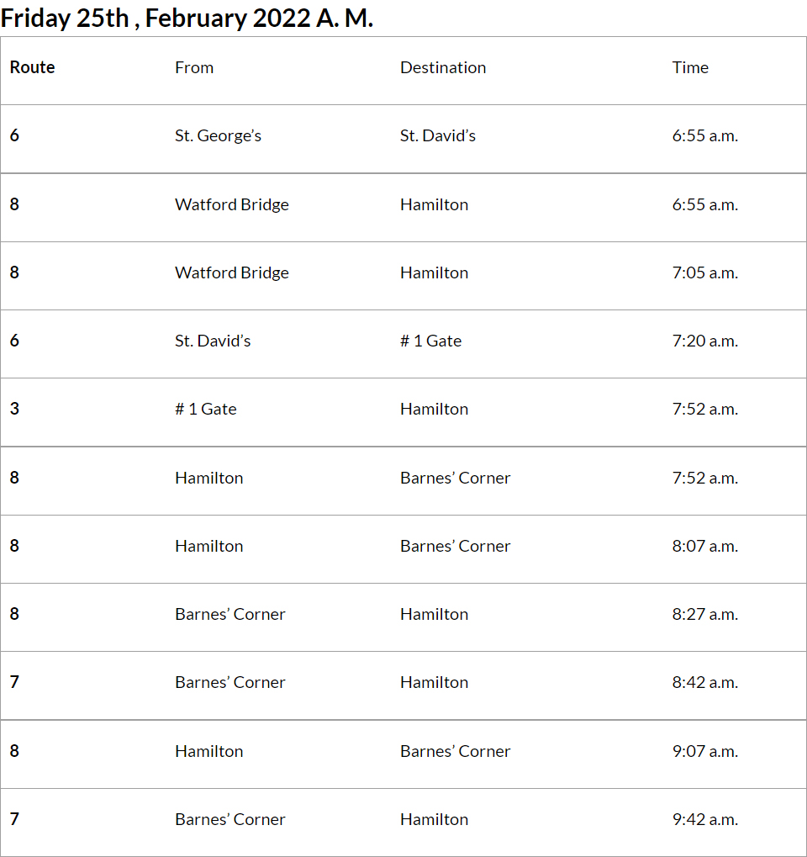
Task: Click the Destination column header
Action: click(x=443, y=68)
